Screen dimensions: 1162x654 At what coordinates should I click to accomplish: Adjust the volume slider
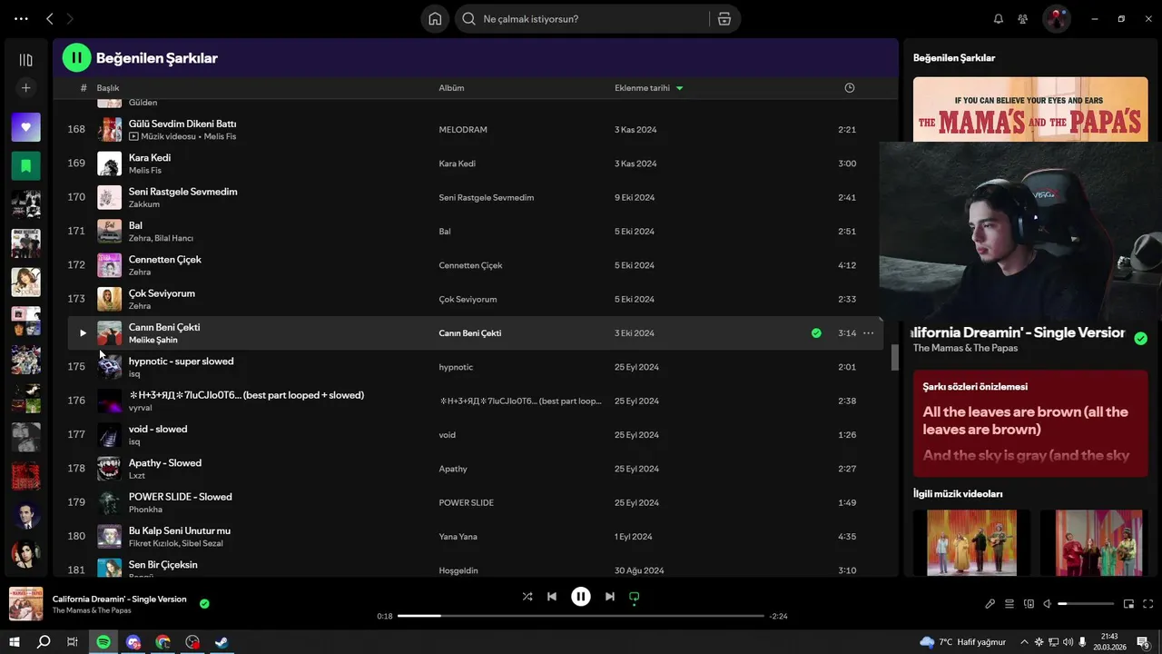(1086, 604)
